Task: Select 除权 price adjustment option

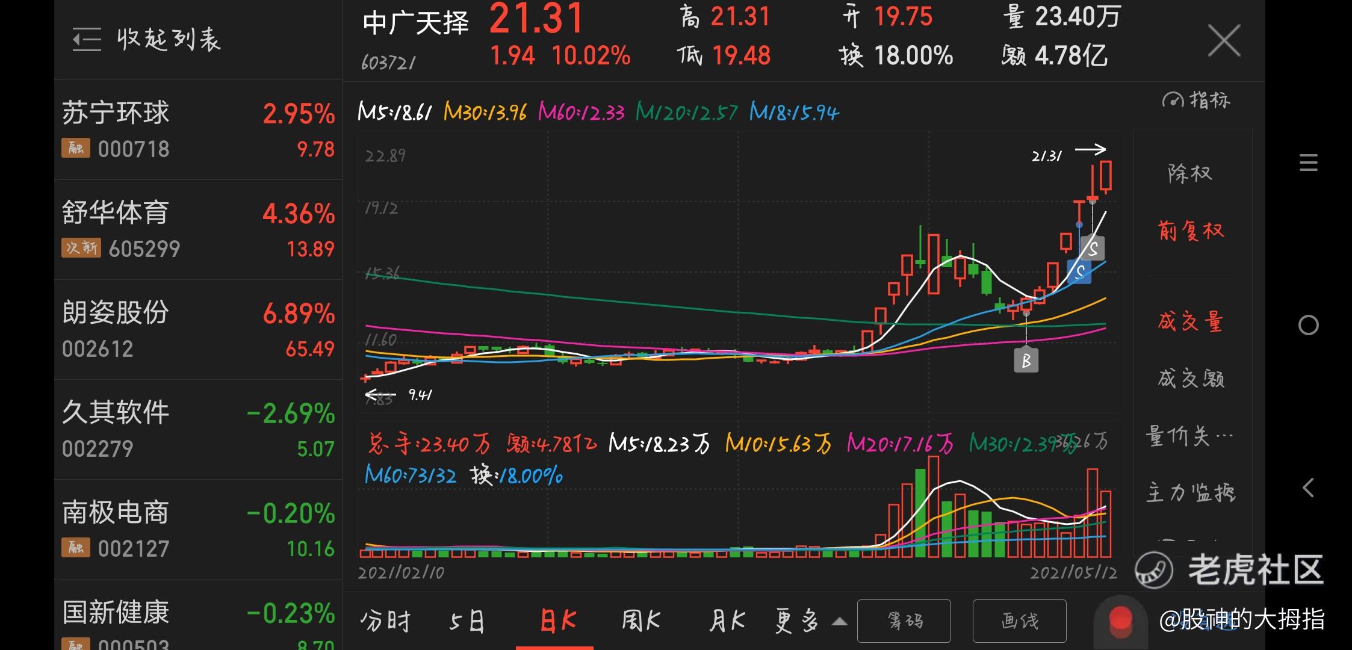Action: (1190, 173)
